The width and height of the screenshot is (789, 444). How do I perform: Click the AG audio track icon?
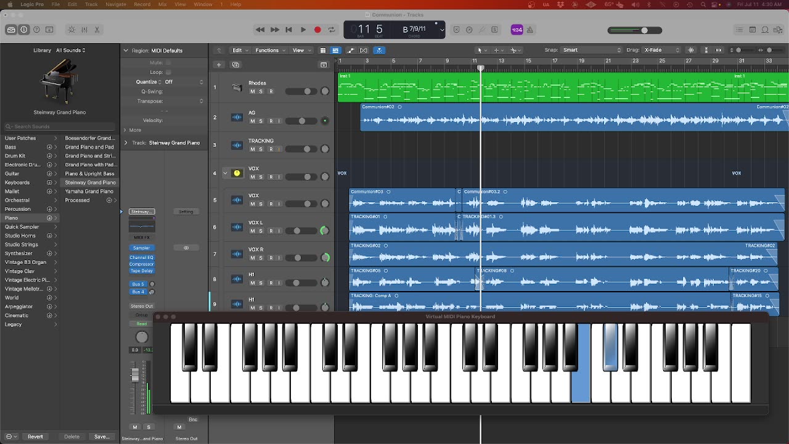[x=237, y=117]
